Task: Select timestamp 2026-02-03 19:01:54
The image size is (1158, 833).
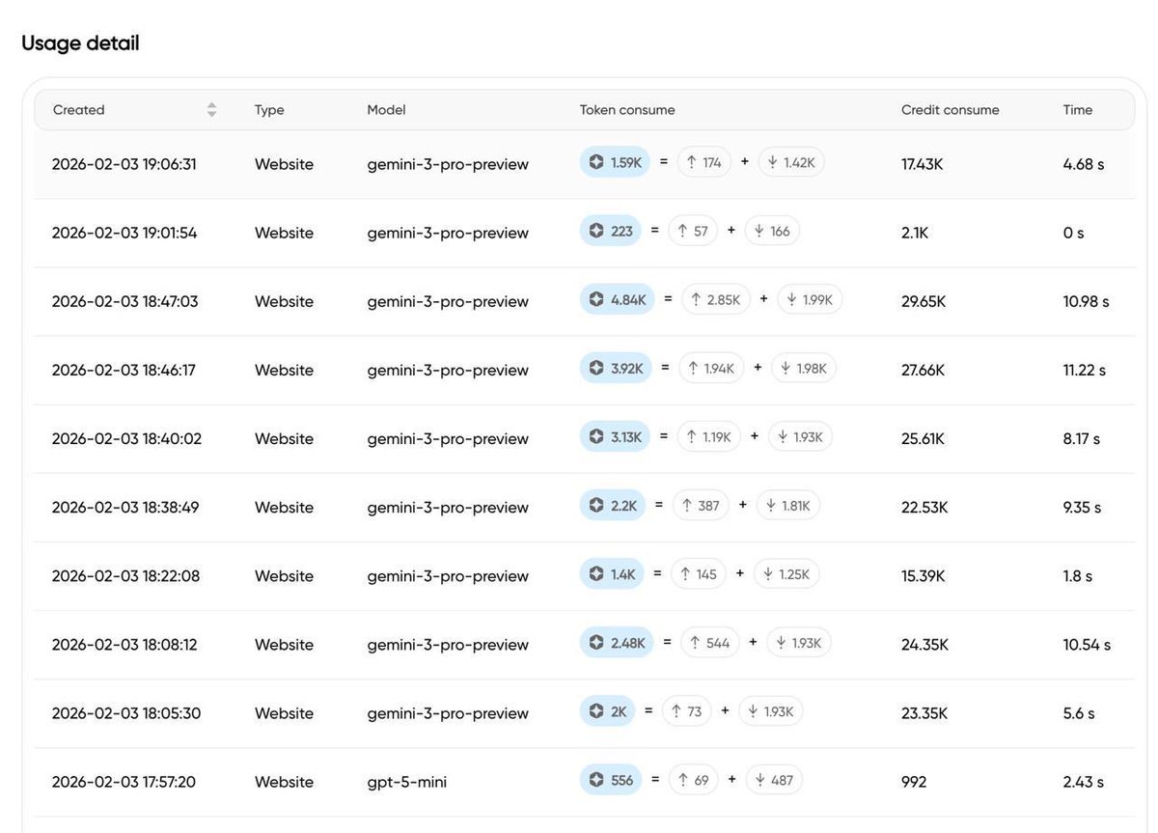Action: click(124, 233)
